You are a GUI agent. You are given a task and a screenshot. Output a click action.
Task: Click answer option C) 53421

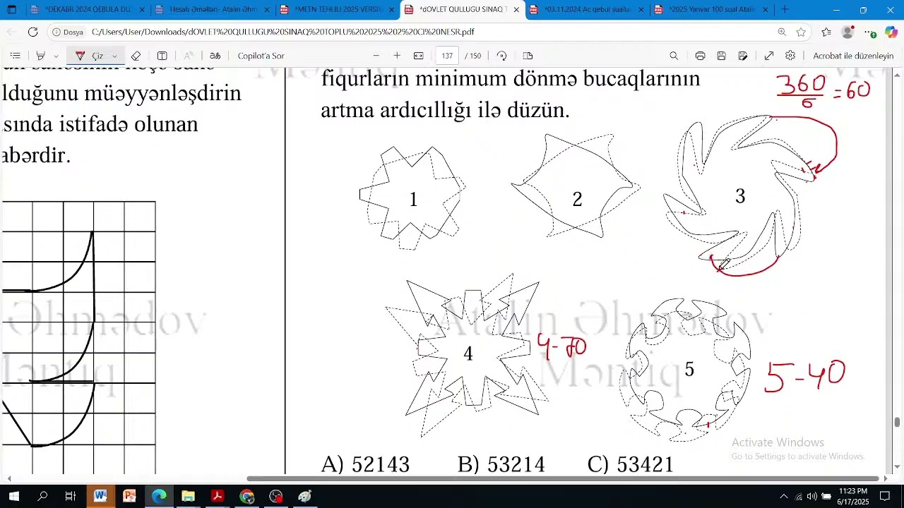[630, 464]
